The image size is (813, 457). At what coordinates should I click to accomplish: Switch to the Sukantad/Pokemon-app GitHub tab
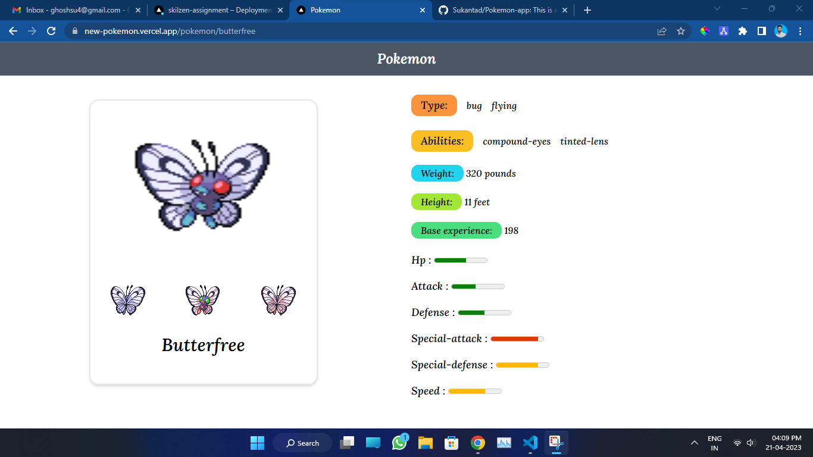[503, 10]
